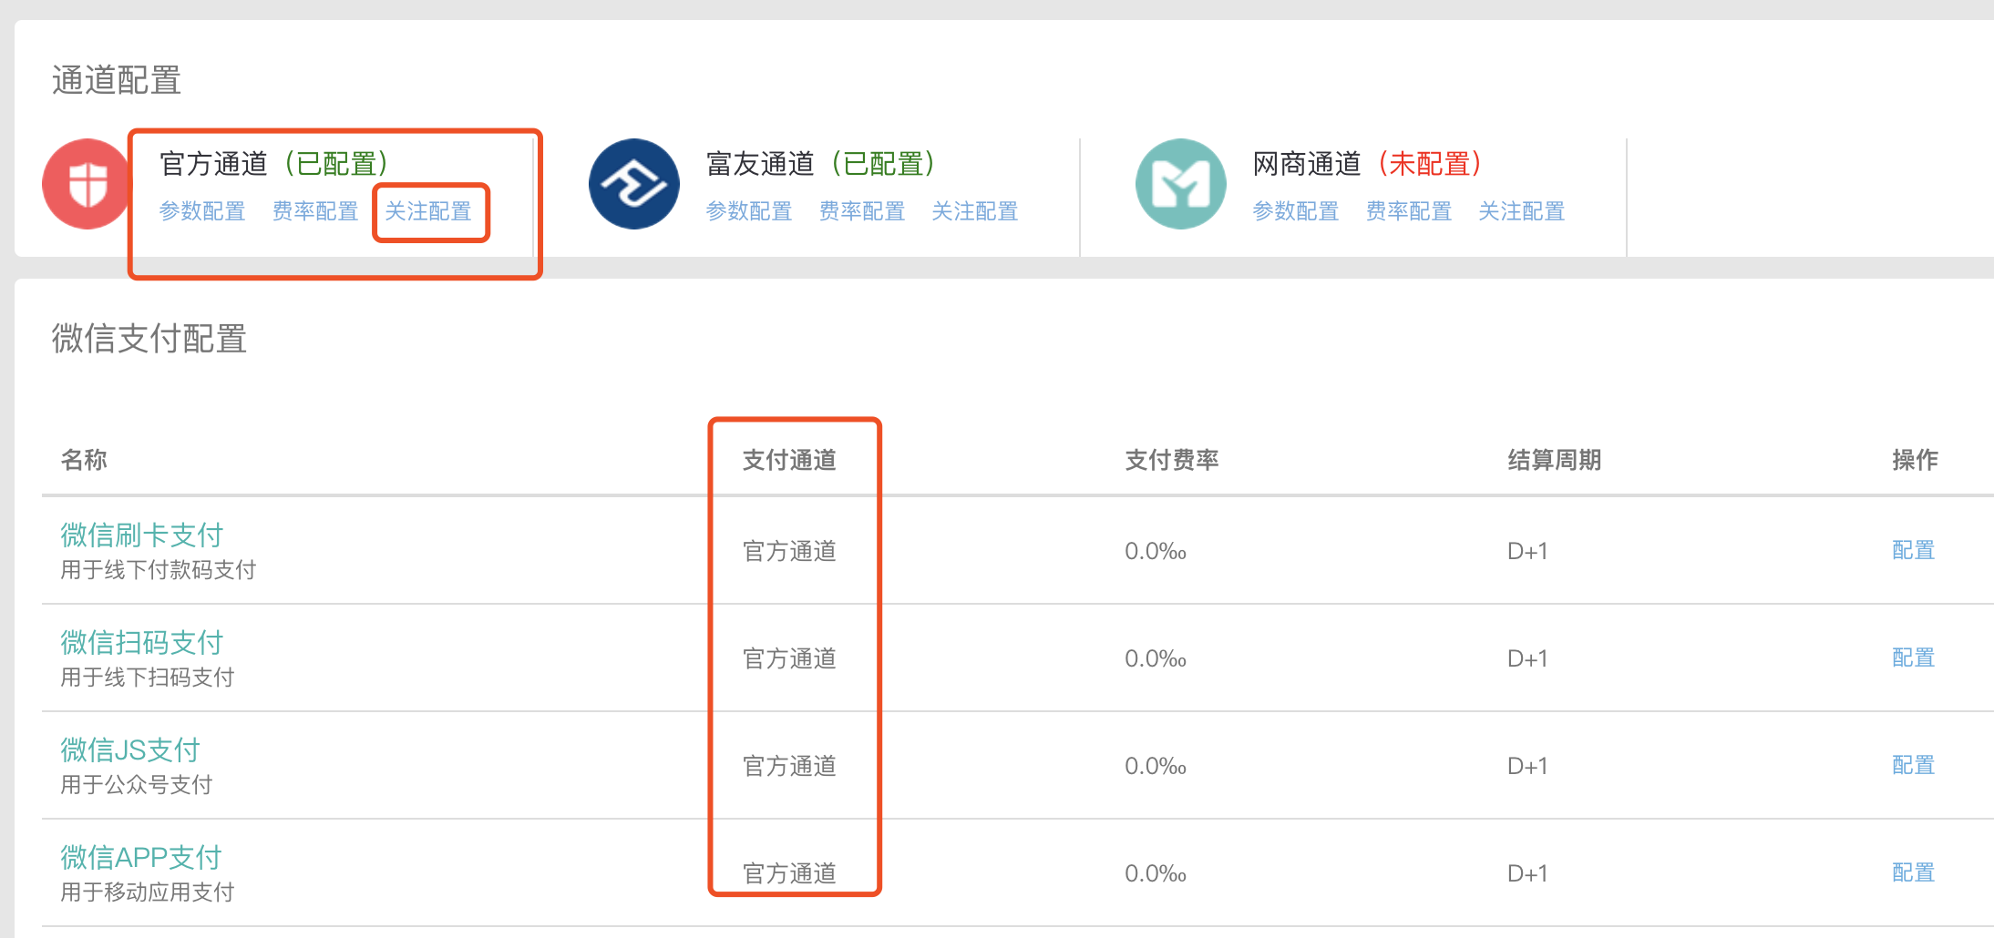Click the 名称 column header

tap(84, 460)
